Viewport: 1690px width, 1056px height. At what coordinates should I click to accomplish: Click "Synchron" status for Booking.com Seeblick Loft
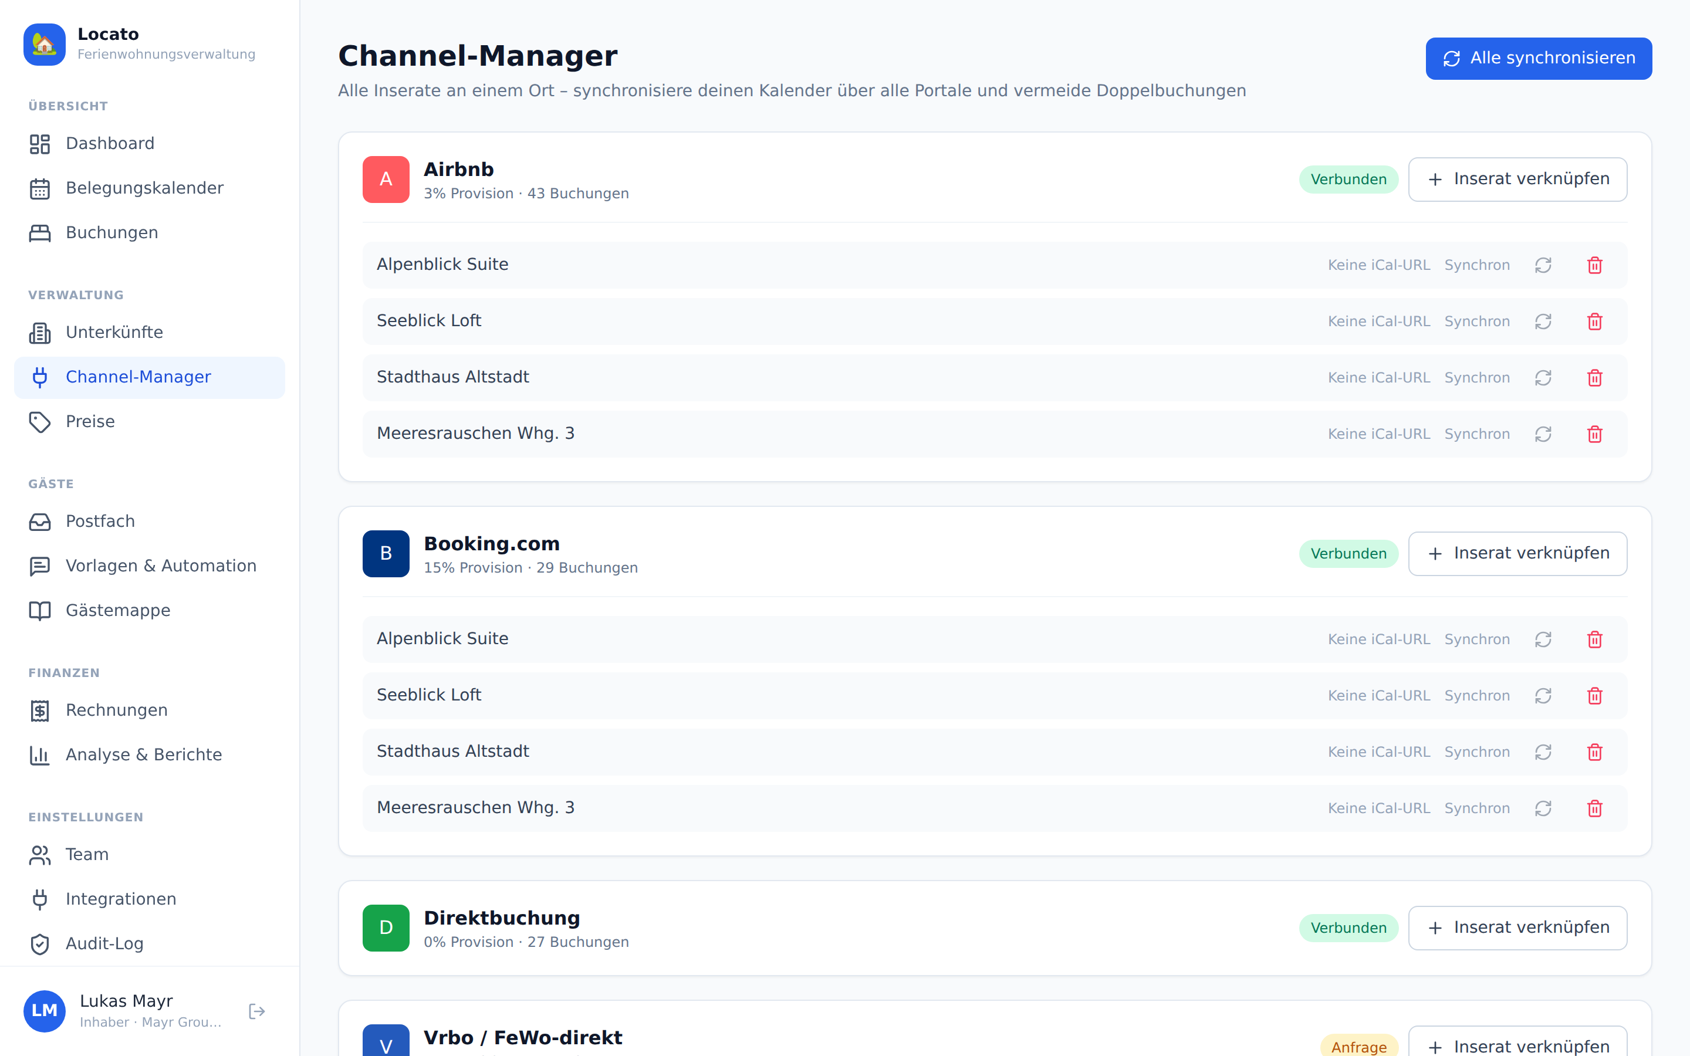[x=1477, y=696]
